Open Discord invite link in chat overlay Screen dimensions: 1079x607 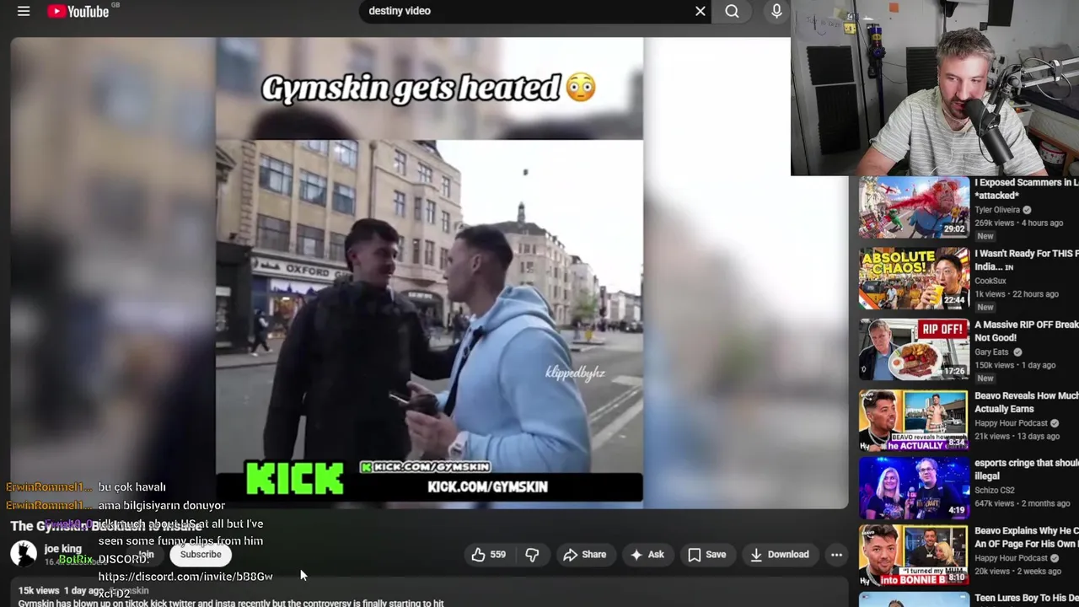coord(185,577)
